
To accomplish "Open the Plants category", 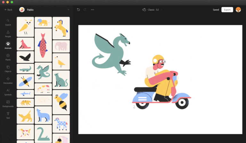I will point(8,57).
